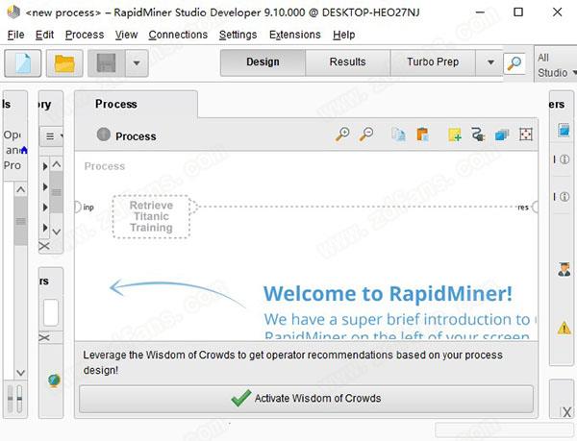This screenshot has height=441, width=577.
Task: Click the res result port
Action: 535,207
